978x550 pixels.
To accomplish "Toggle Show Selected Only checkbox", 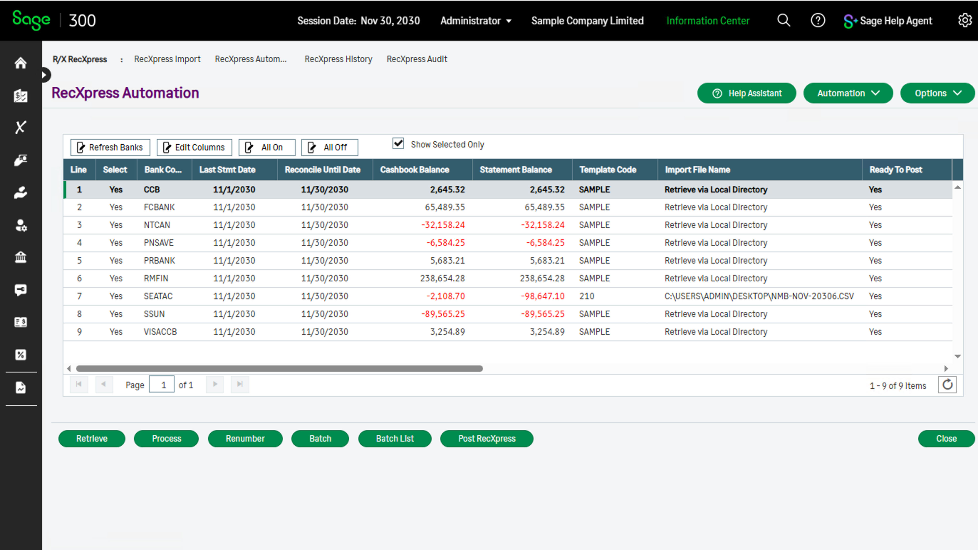I will click(398, 143).
